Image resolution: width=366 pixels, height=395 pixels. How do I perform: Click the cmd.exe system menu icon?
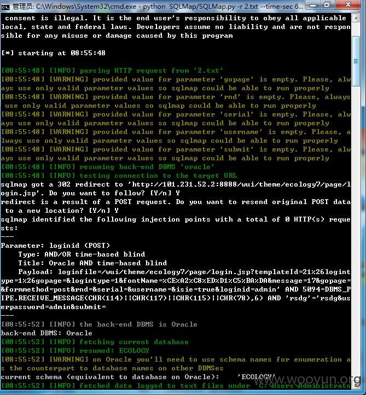pyautogui.click(x=5, y=7)
